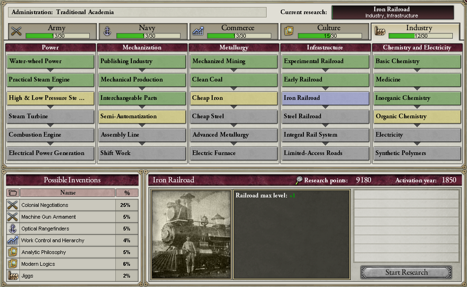Screen dimensions: 467x287
Task: Click the crossed swords Army icon
Action: coord(17,31)
